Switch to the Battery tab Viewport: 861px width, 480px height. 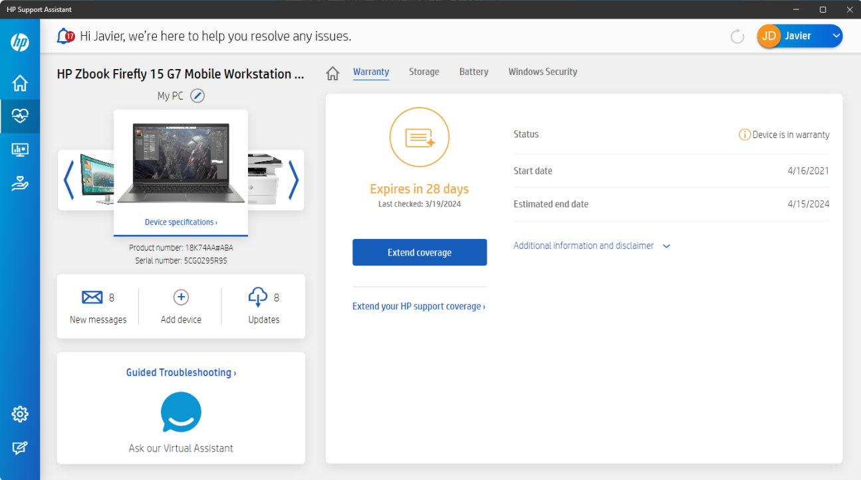tap(474, 72)
